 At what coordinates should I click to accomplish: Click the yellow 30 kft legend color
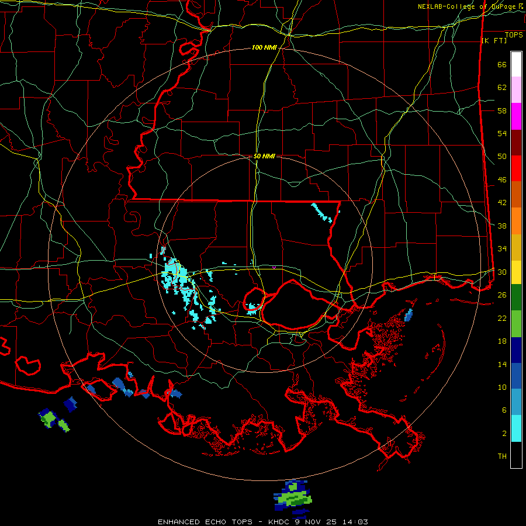pos(516,272)
